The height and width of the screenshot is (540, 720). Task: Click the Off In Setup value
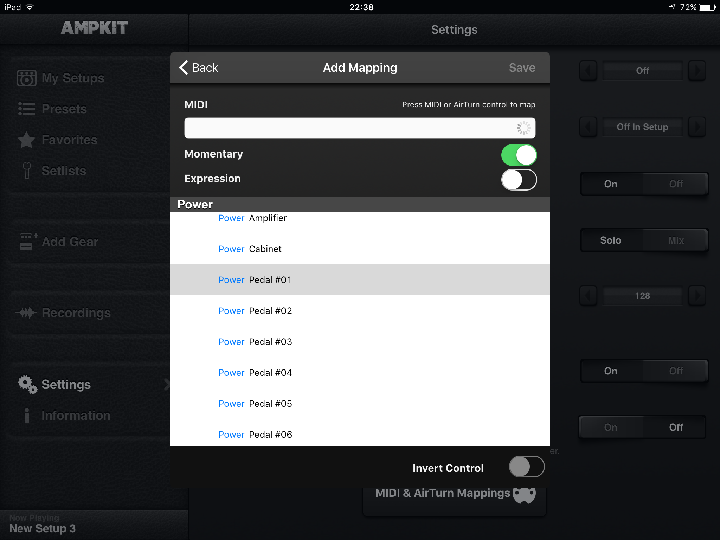coord(642,127)
